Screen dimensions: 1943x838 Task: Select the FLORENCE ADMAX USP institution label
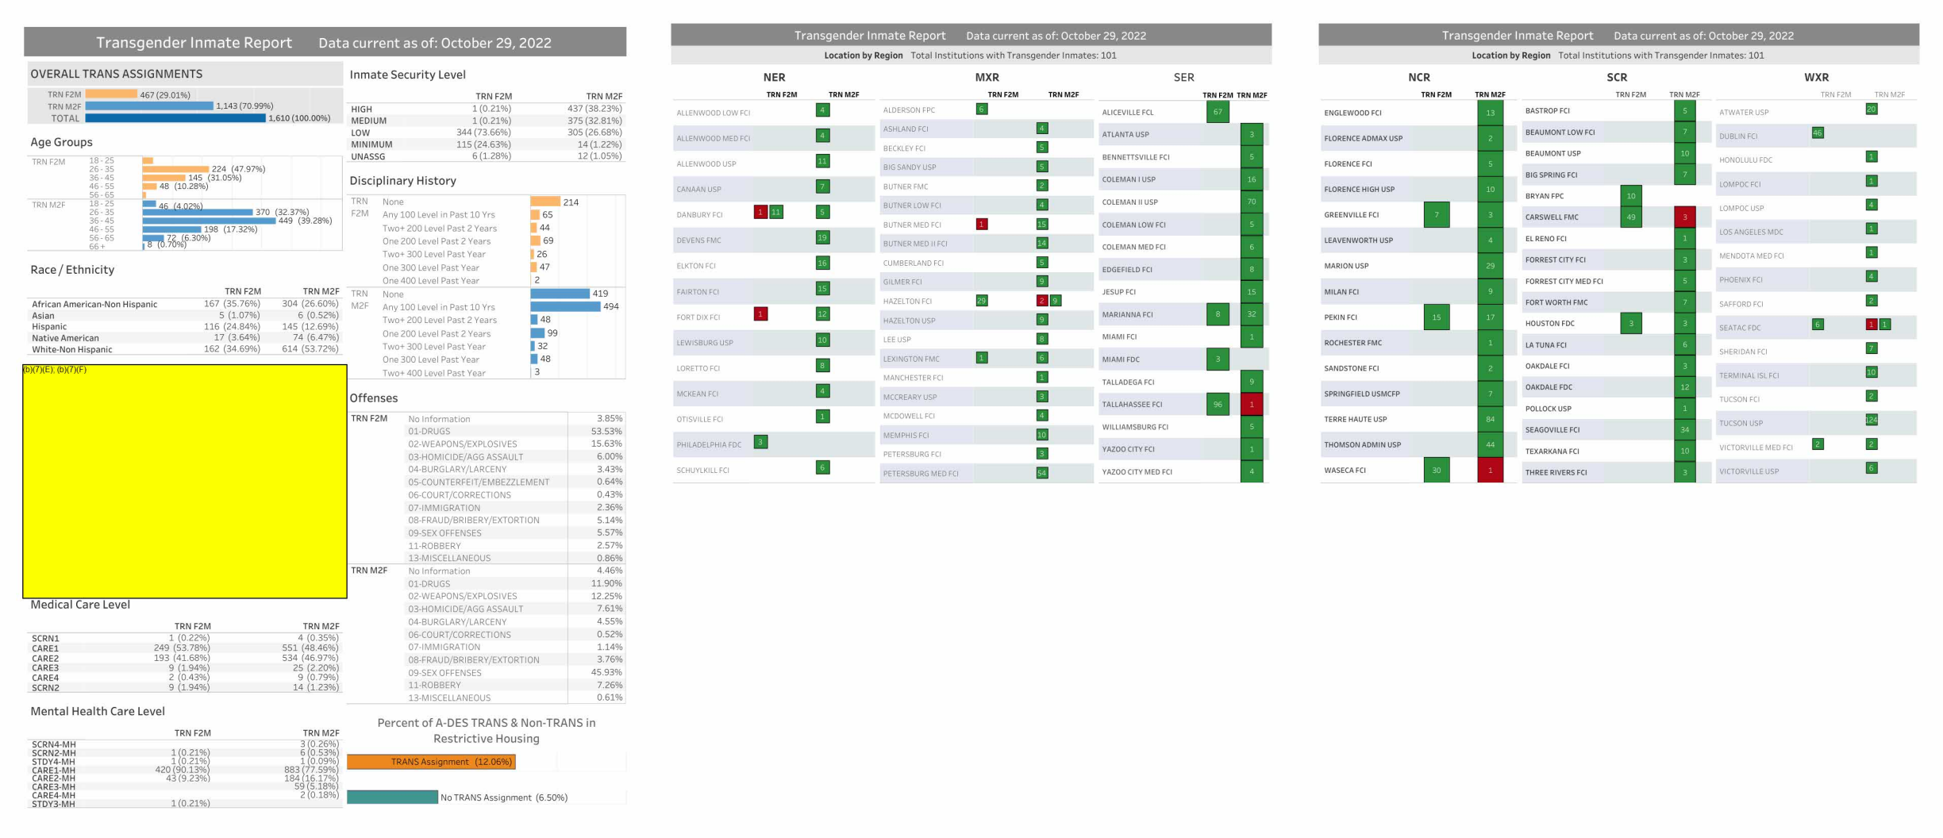[x=1363, y=138]
